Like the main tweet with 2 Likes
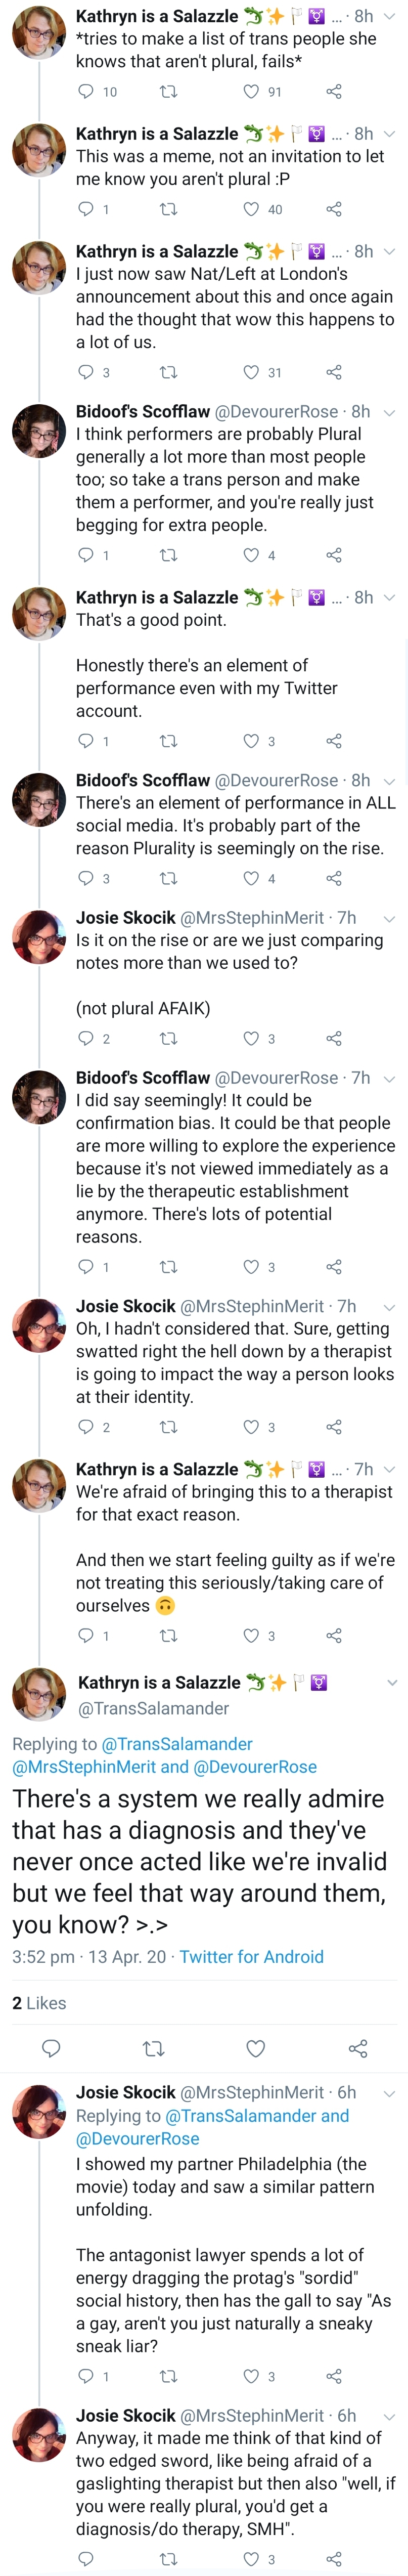This screenshot has width=408, height=2576. [256, 2049]
